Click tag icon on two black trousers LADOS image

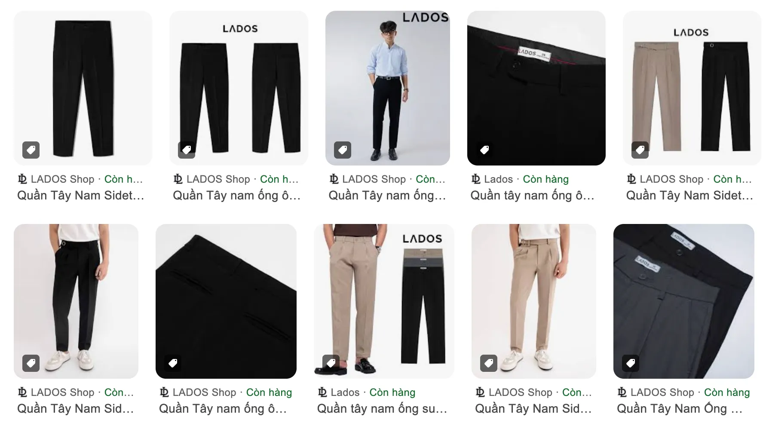187,150
